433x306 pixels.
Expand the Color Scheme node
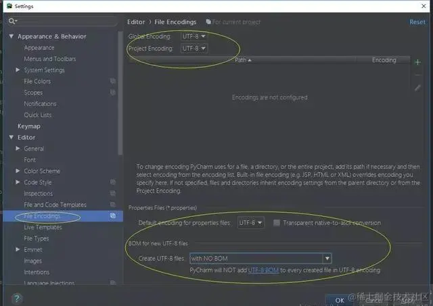point(18,171)
